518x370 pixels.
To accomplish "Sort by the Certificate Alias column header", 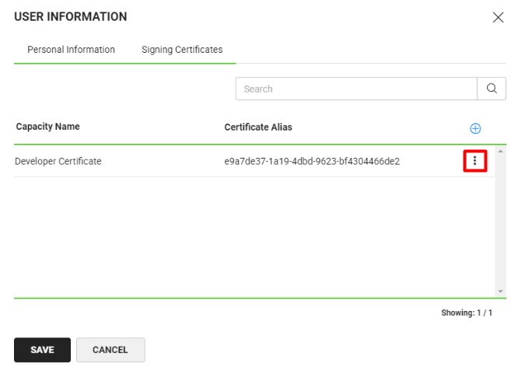I will (258, 127).
